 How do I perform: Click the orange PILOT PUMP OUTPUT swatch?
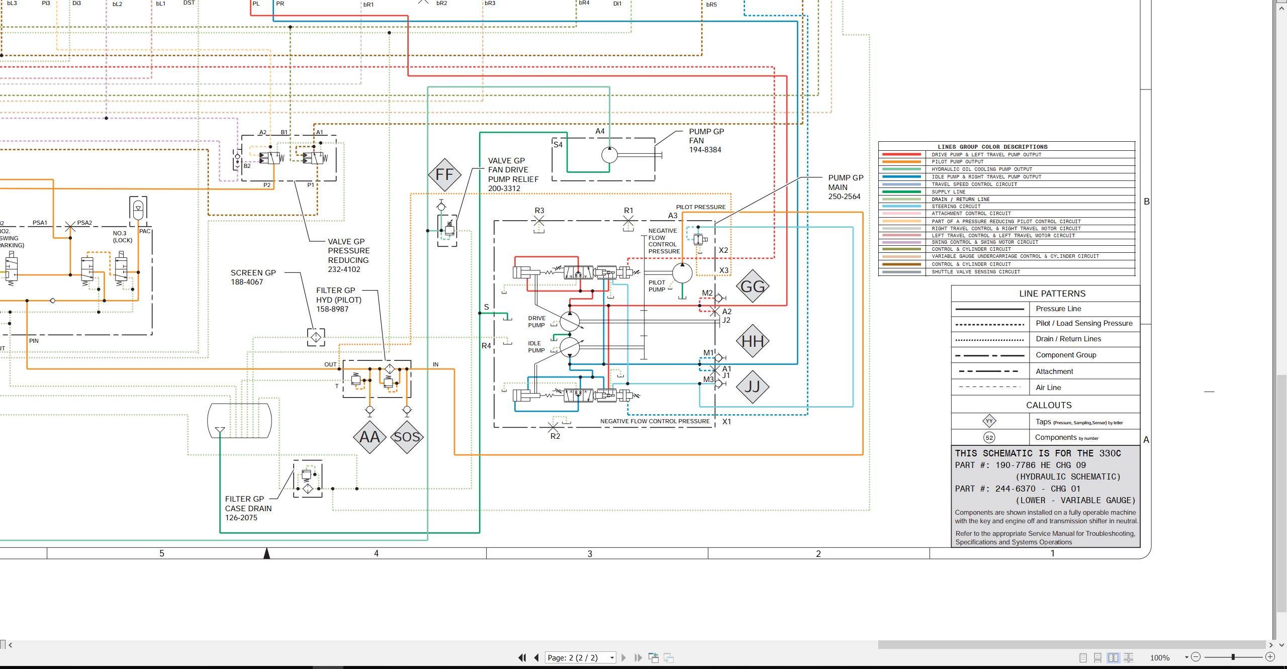[x=902, y=162]
